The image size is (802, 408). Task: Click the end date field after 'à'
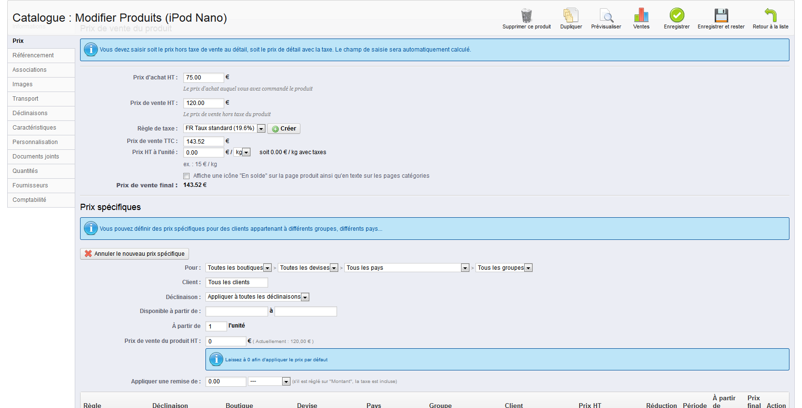(306, 311)
